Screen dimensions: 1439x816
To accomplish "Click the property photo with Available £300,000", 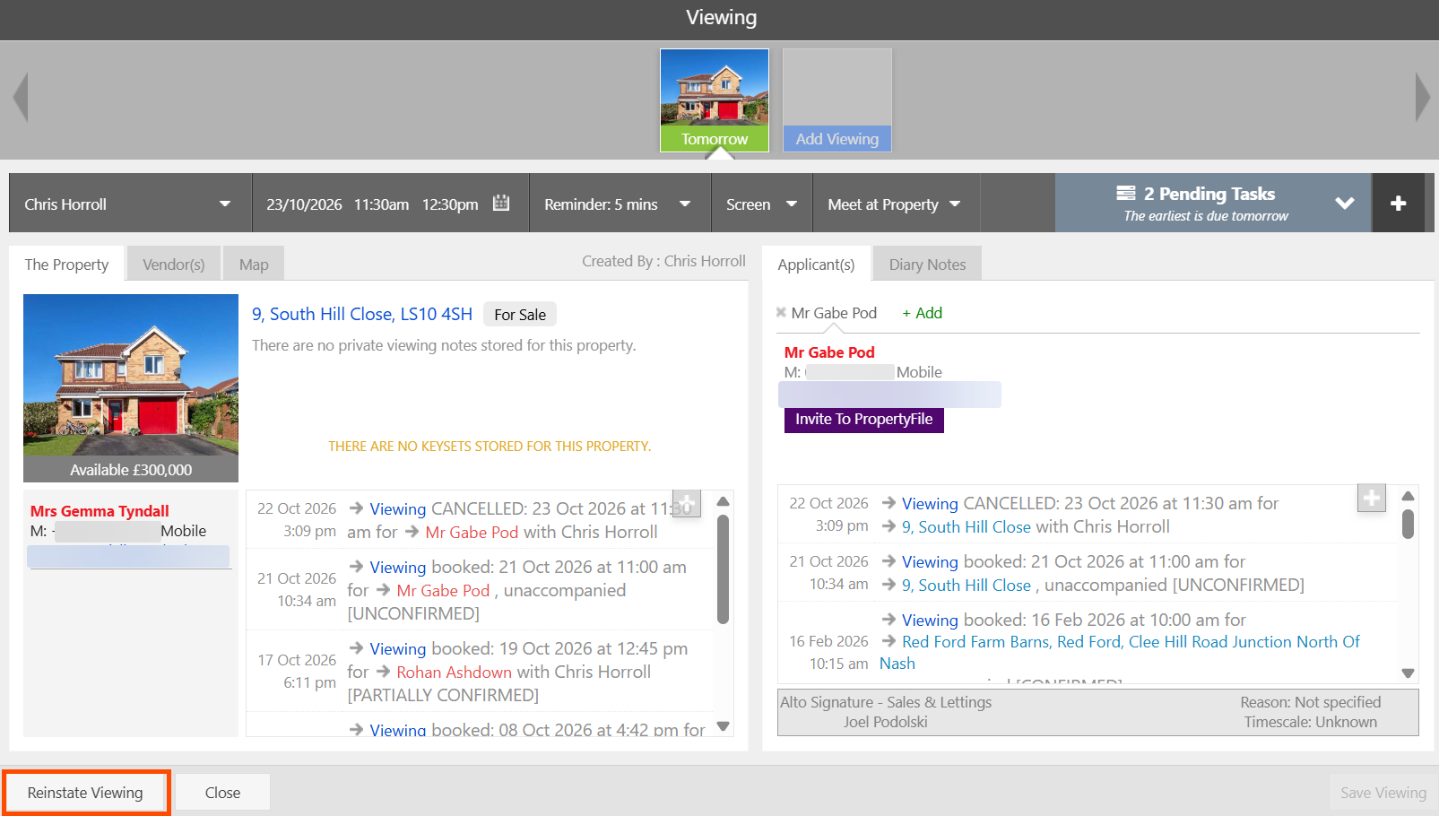I will coord(131,388).
